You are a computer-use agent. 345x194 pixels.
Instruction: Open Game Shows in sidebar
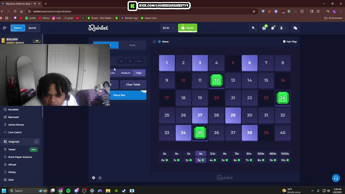16,125
